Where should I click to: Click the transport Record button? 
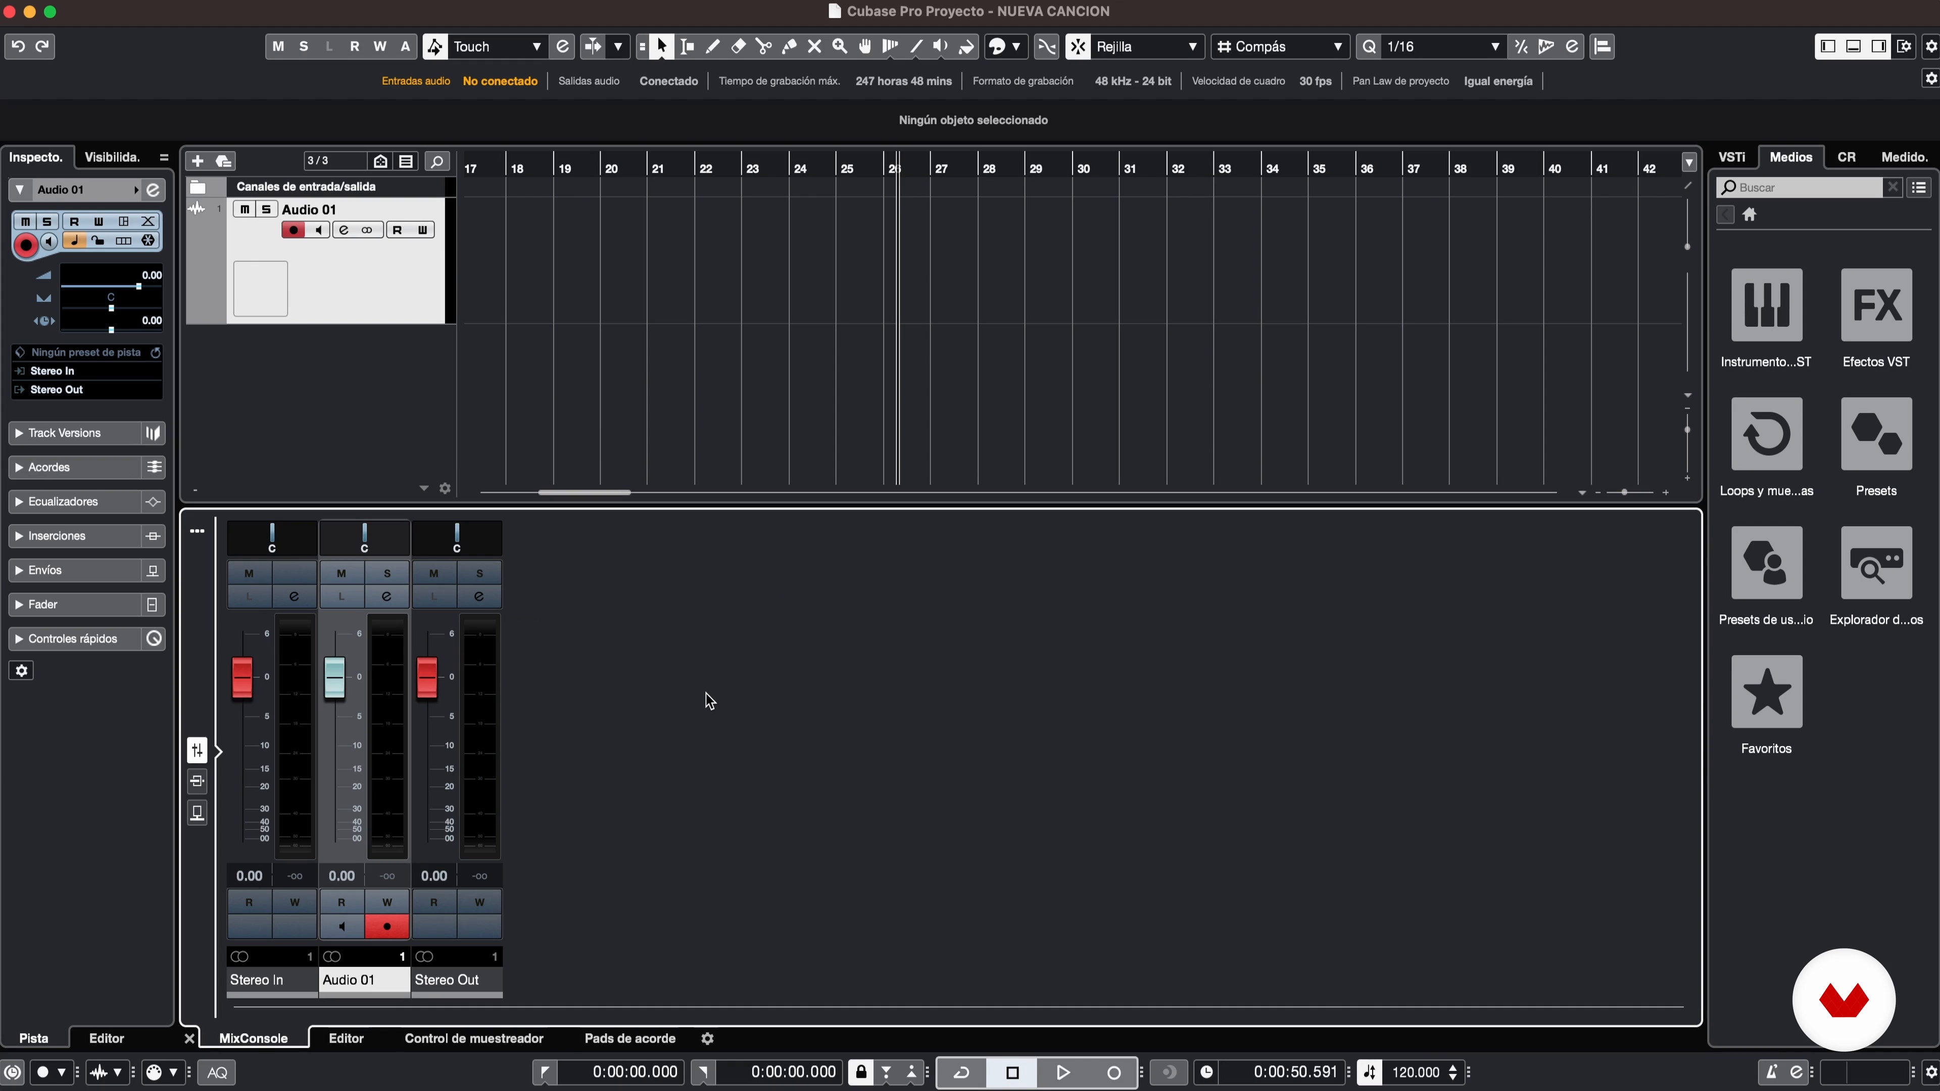point(1114,1073)
